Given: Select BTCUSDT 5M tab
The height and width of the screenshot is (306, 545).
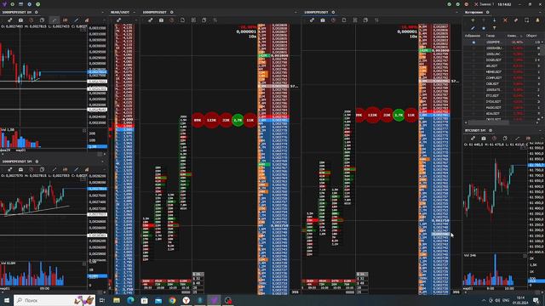Looking at the screenshot, I should [475, 130].
